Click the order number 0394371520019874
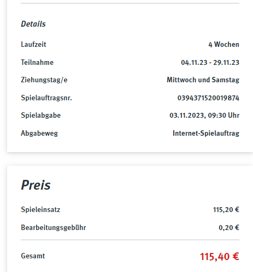Image resolution: width=253 pixels, height=272 pixels. click(x=208, y=98)
